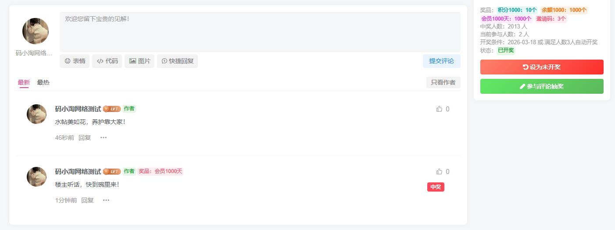Switch to the 最新 comments tab

(x=24, y=82)
